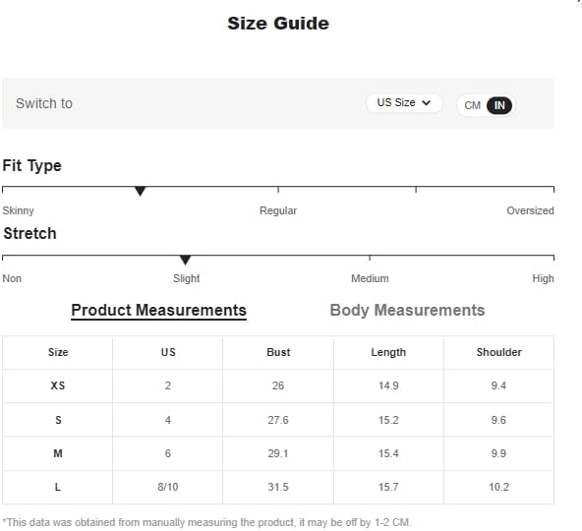Switch to Body Measurements tab
The width and height of the screenshot is (582, 531).
pyautogui.click(x=407, y=310)
